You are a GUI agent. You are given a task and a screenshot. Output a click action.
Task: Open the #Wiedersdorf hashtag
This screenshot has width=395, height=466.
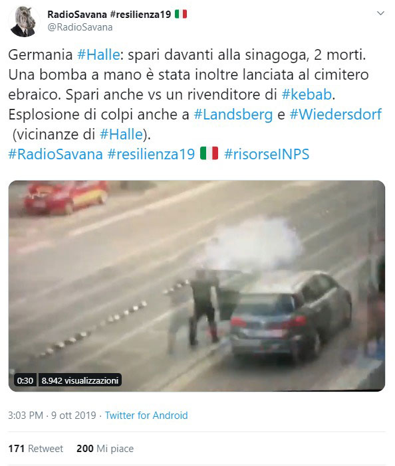[335, 114]
